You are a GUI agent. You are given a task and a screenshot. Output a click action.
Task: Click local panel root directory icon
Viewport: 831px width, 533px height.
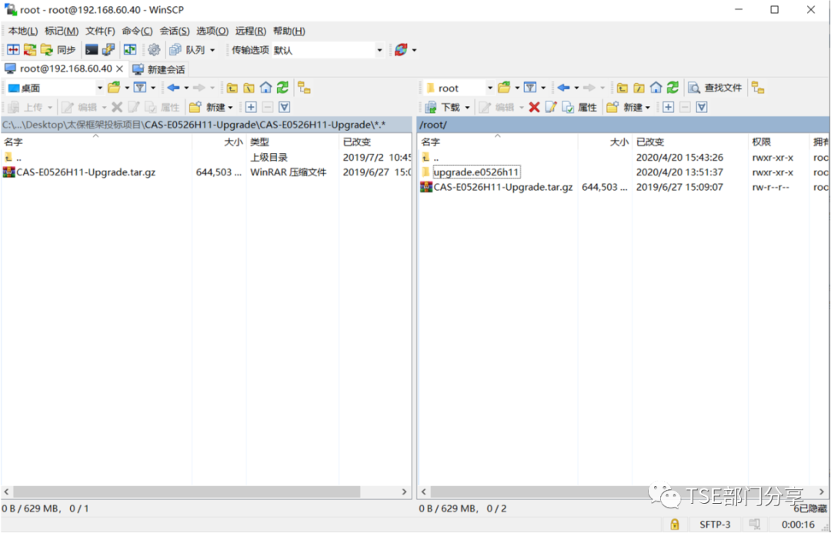tap(249, 88)
